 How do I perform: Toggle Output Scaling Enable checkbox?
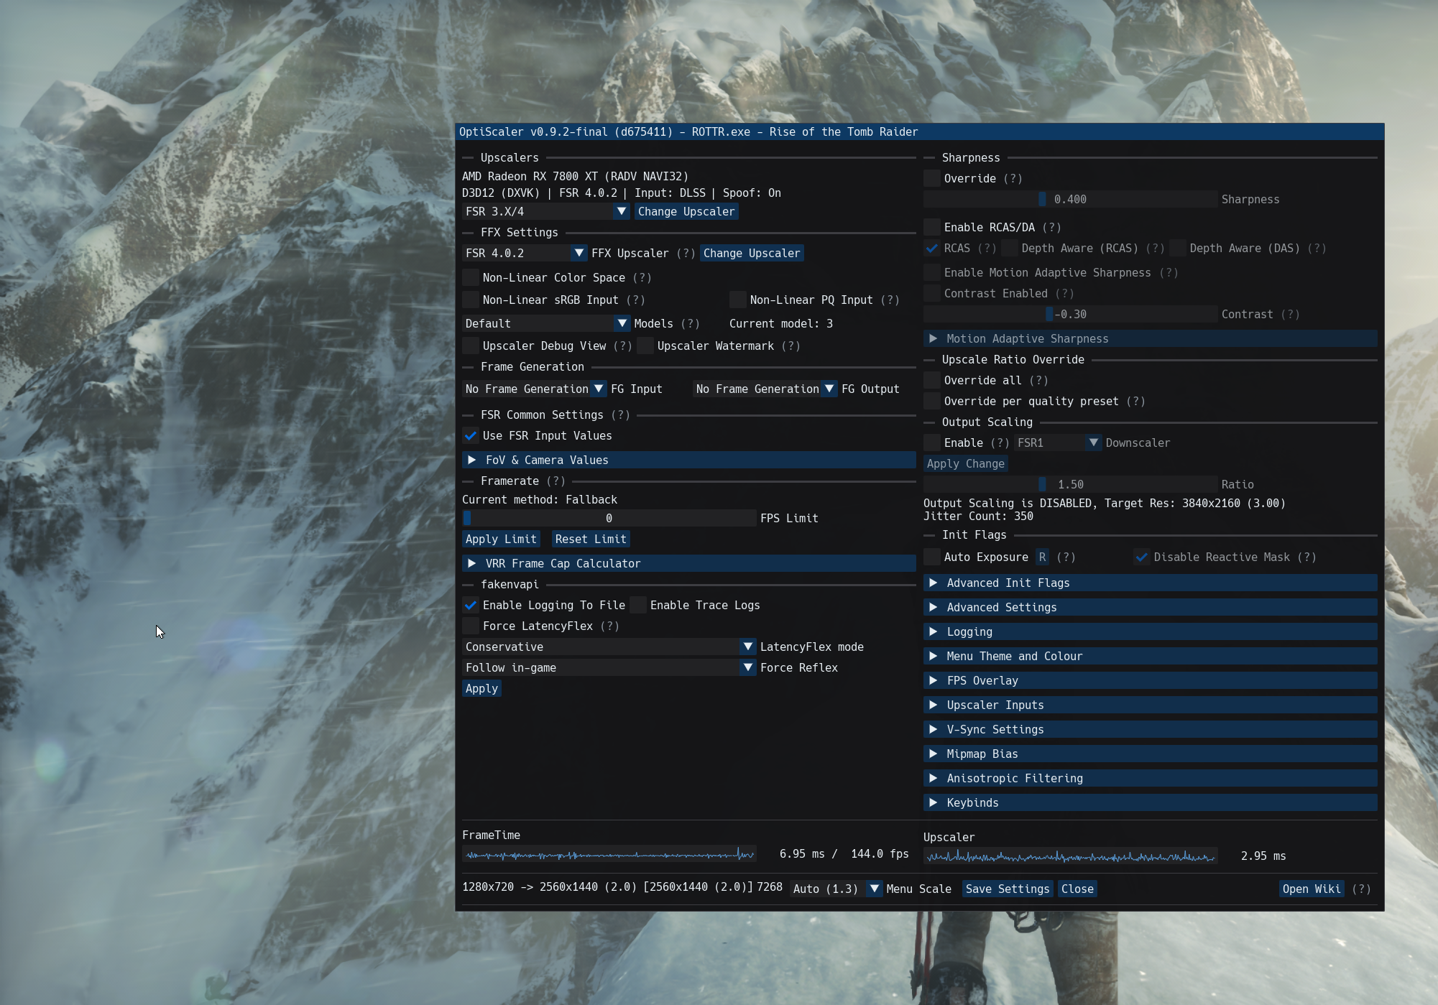932,443
